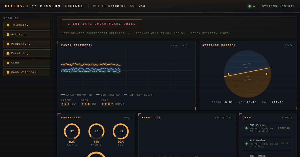Click the ENG Tanaka crew name
Image resolution: width=300 pixels, height=157 pixels.
258,156
